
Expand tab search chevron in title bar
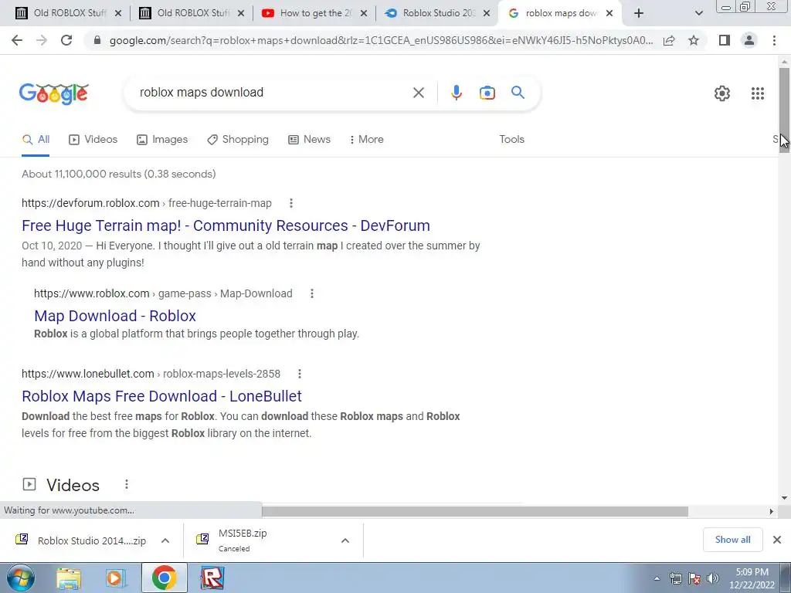(x=698, y=14)
